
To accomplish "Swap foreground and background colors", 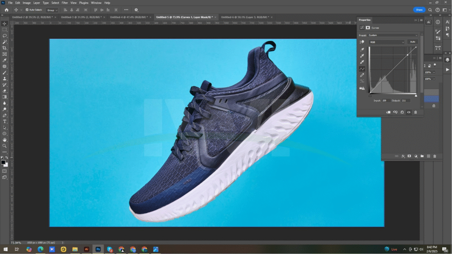I will (7, 158).
